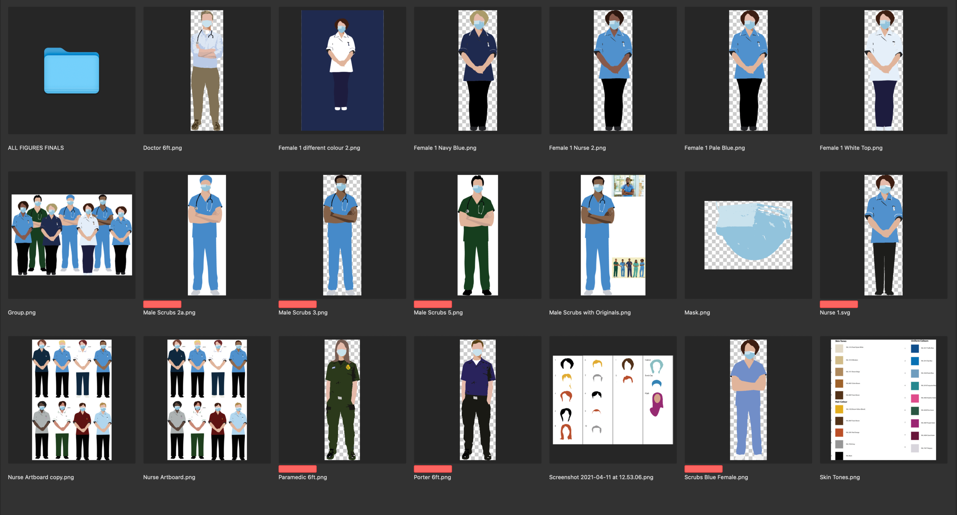Image resolution: width=957 pixels, height=515 pixels.
Task: Select the Female 1 Nurse 2.png thumbnail
Action: [x=613, y=70]
